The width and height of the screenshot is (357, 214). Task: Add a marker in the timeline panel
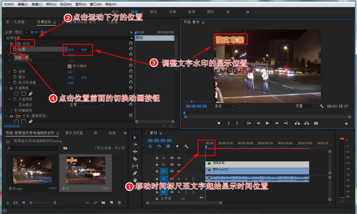point(177,146)
